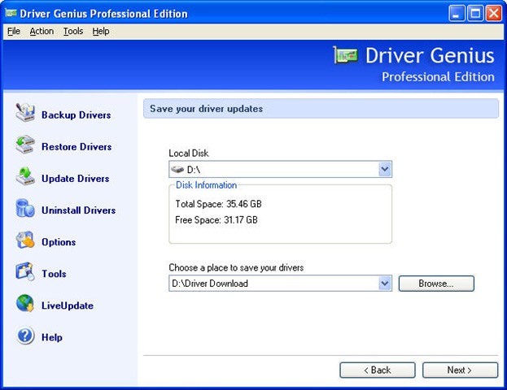Click 'Save your driver updates' heading

206,109
